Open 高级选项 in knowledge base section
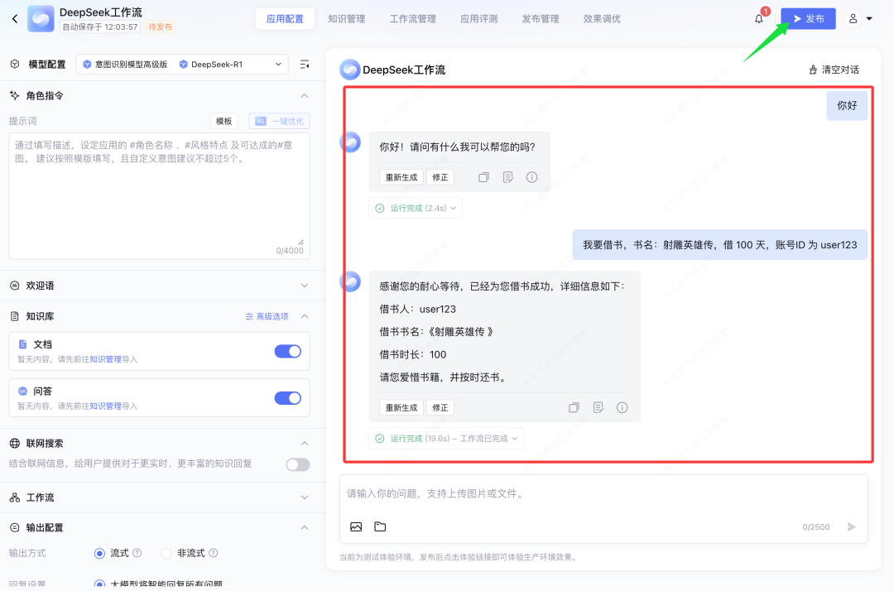894x591 pixels. tap(267, 316)
